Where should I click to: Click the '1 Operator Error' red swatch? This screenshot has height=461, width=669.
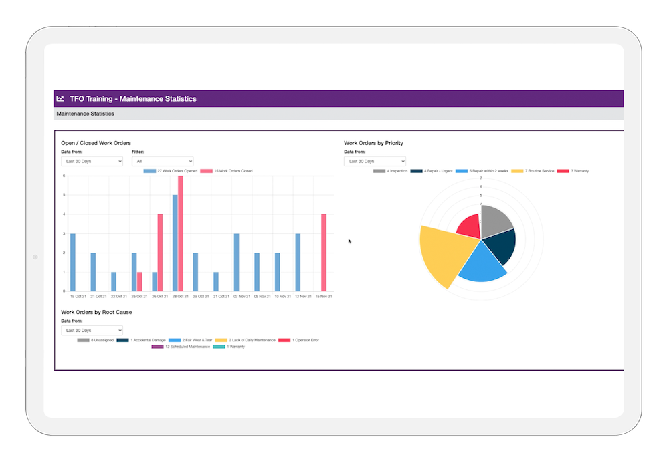pyautogui.click(x=284, y=340)
